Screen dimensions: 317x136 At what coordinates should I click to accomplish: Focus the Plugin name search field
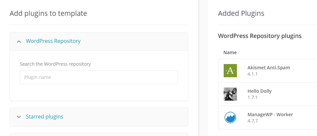(99, 77)
